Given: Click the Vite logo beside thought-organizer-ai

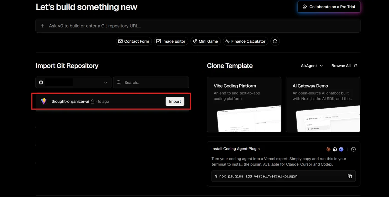Looking at the screenshot, I should click(44, 102).
